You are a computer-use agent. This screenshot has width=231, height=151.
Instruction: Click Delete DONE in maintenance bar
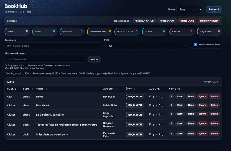pyautogui.click(x=187, y=21)
